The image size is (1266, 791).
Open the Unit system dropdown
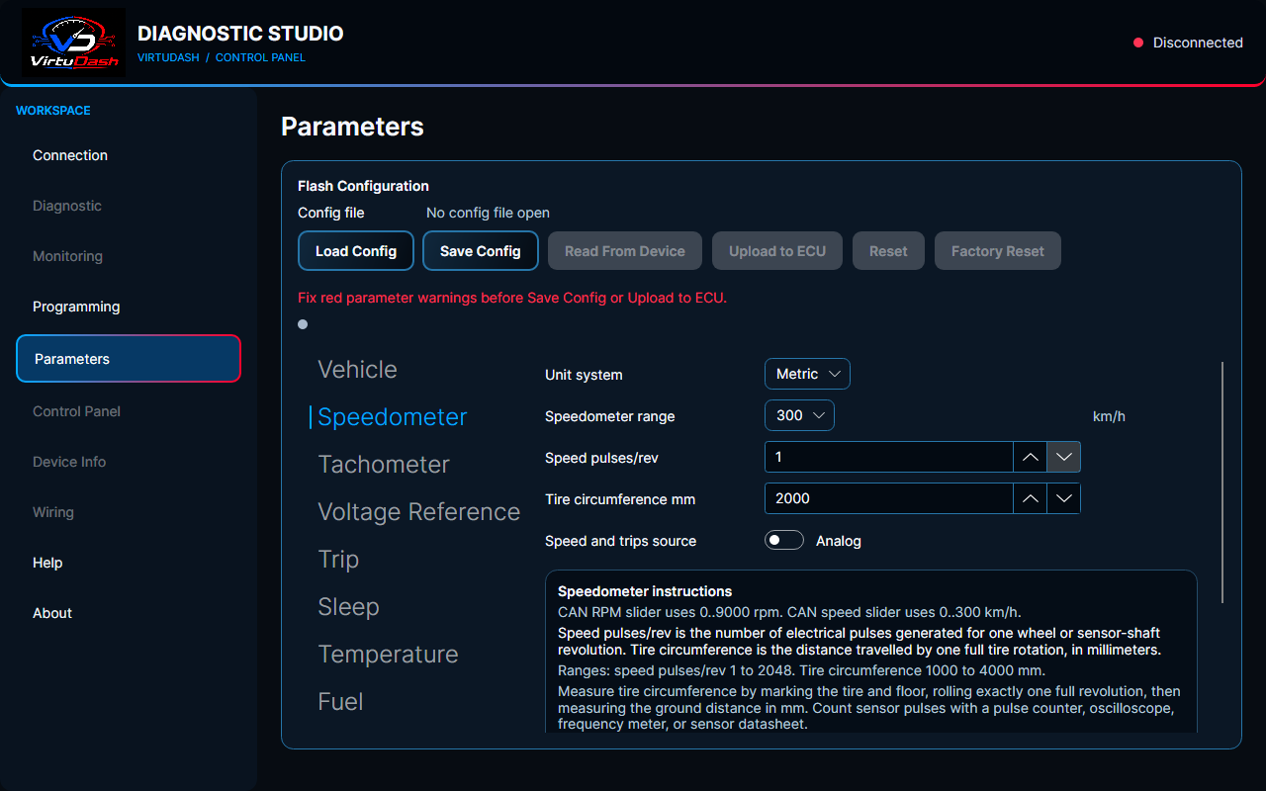tap(807, 374)
